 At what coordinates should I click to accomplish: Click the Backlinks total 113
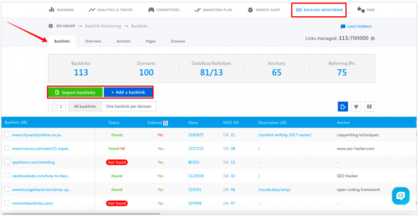tap(81, 72)
